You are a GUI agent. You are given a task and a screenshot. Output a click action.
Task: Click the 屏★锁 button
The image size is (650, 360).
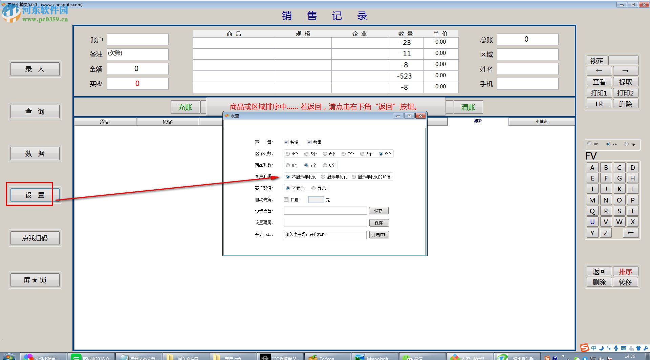pyautogui.click(x=35, y=280)
